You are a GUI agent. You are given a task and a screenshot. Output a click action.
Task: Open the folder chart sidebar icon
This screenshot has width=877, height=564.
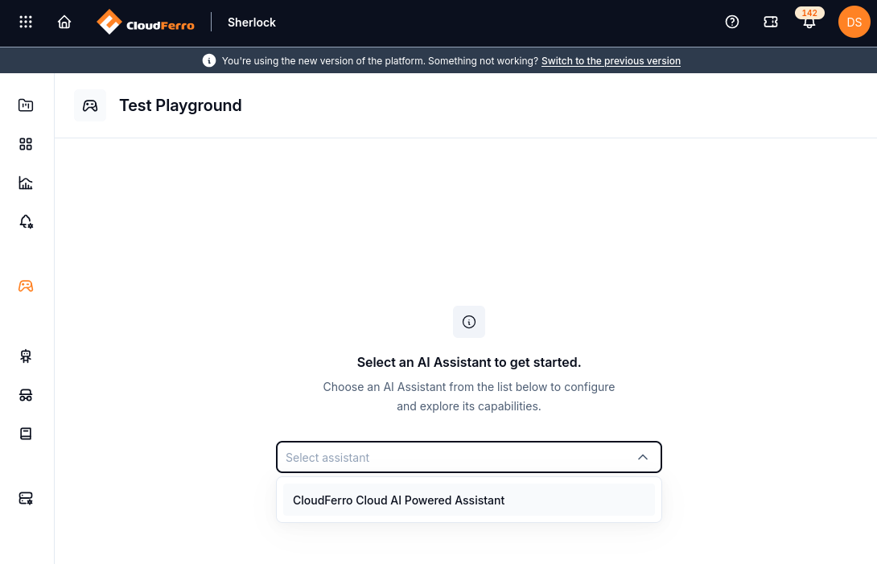click(x=26, y=105)
